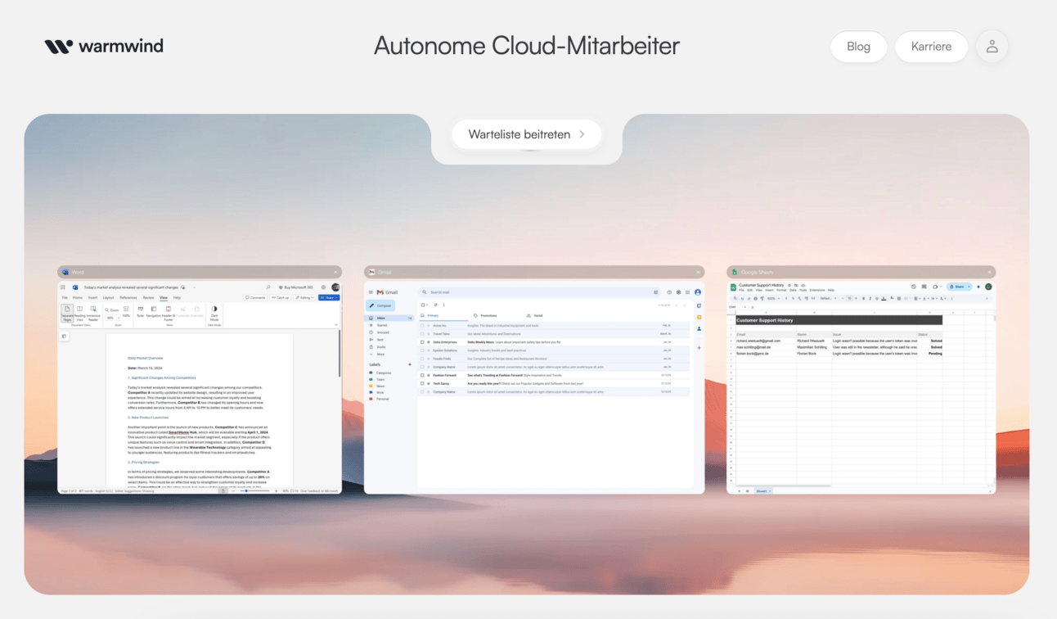Open Extensions menu in Google Sheets

click(817, 290)
